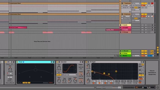Unfold the 11 Audio track
This screenshot has width=160, height=90.
point(120,30)
